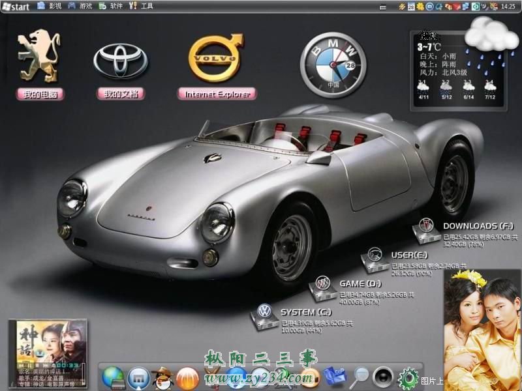Screen dimensions: 522x391
Task: Skip to previous track in music player
Action: 22,366
